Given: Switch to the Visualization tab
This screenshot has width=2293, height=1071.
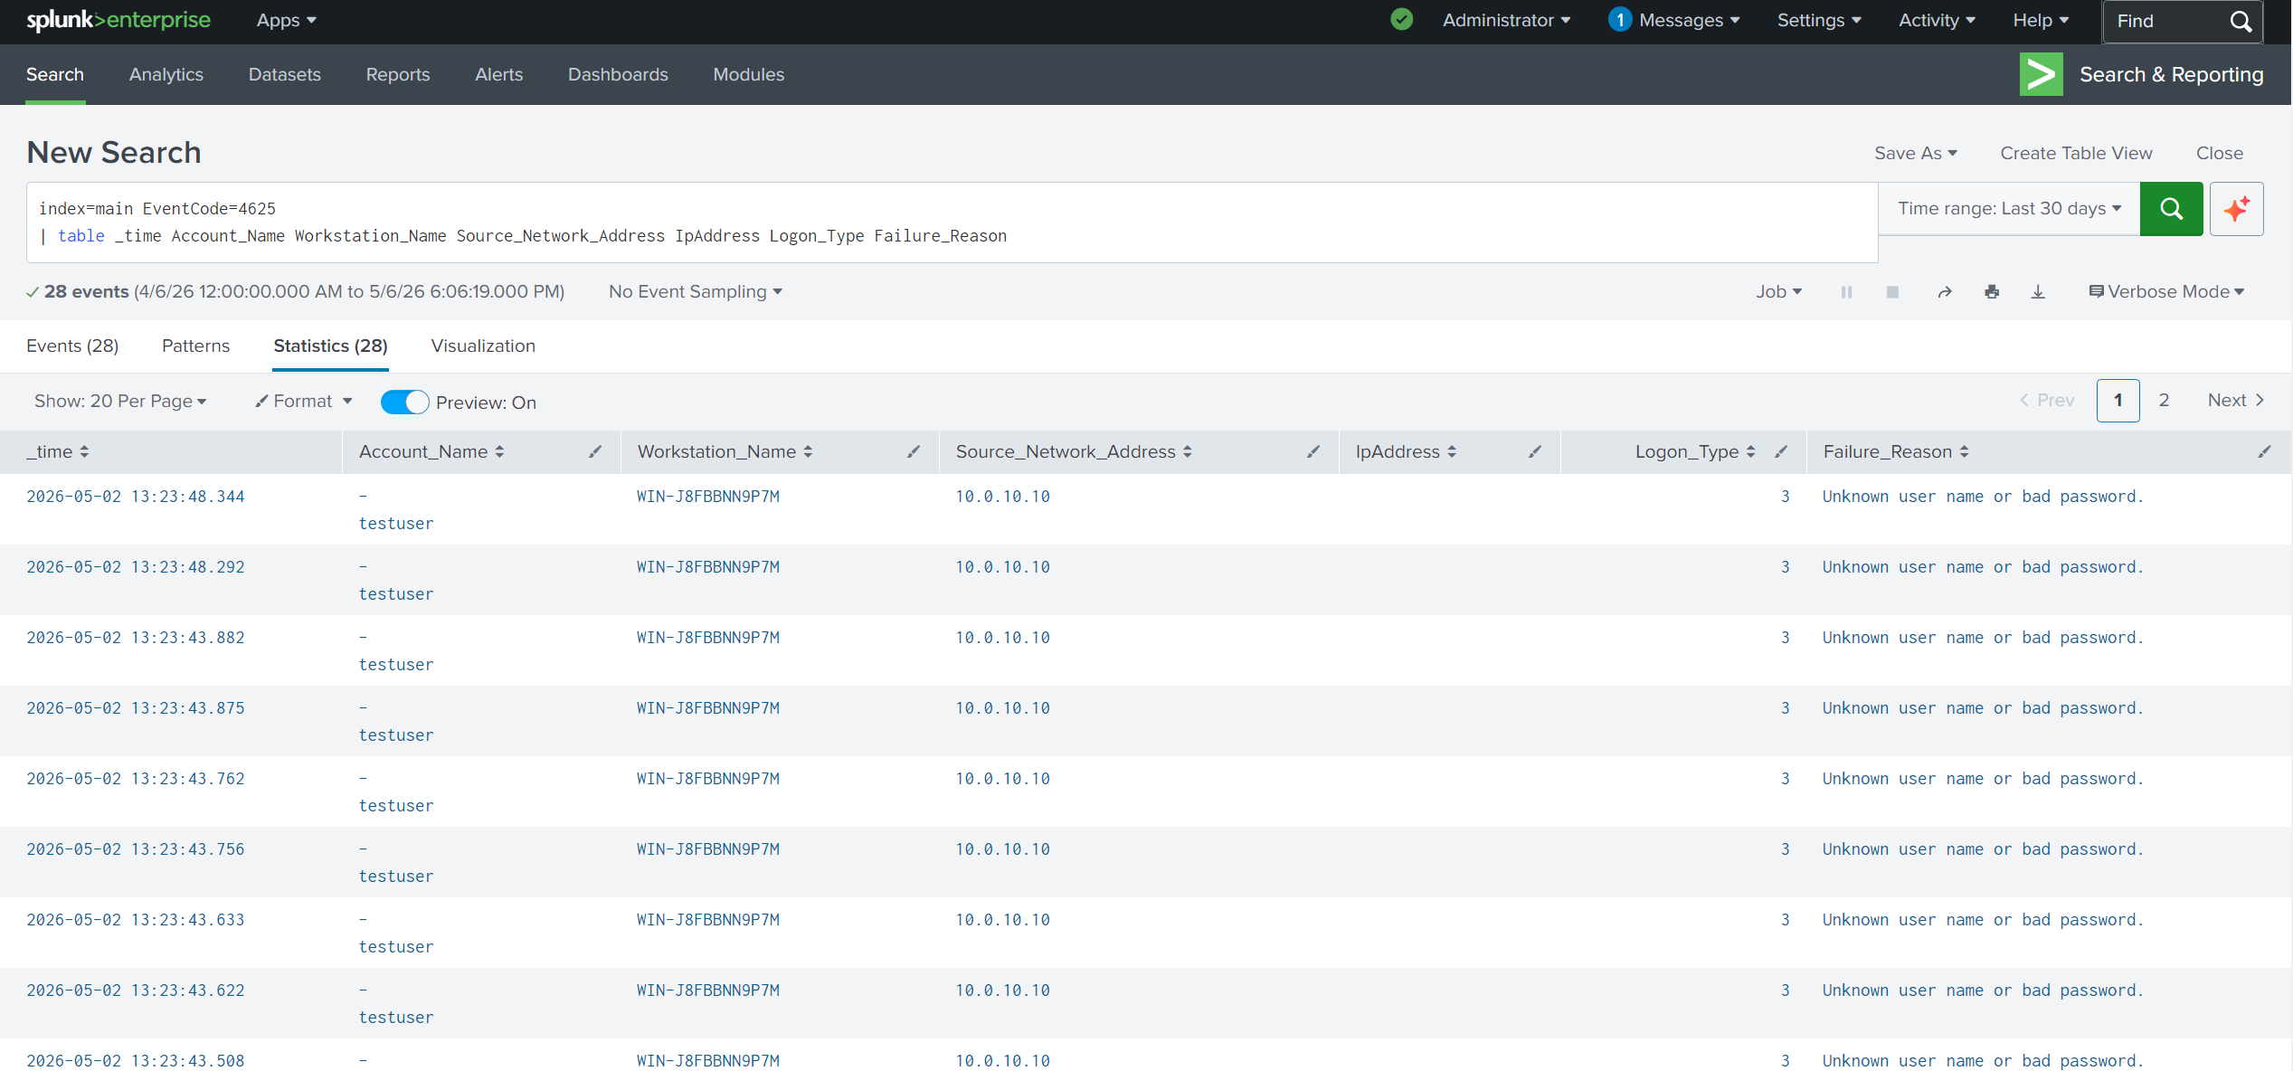Looking at the screenshot, I should (x=483, y=346).
